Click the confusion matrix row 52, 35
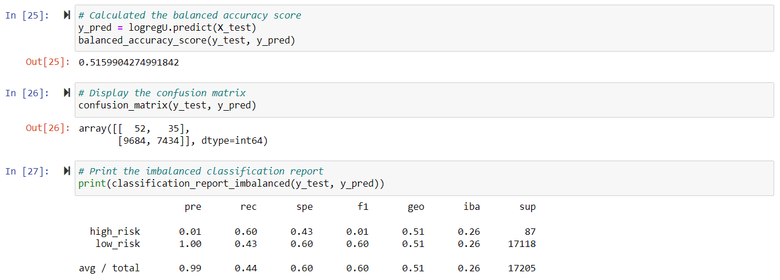Viewport: 780px width, 280px height. [134, 128]
